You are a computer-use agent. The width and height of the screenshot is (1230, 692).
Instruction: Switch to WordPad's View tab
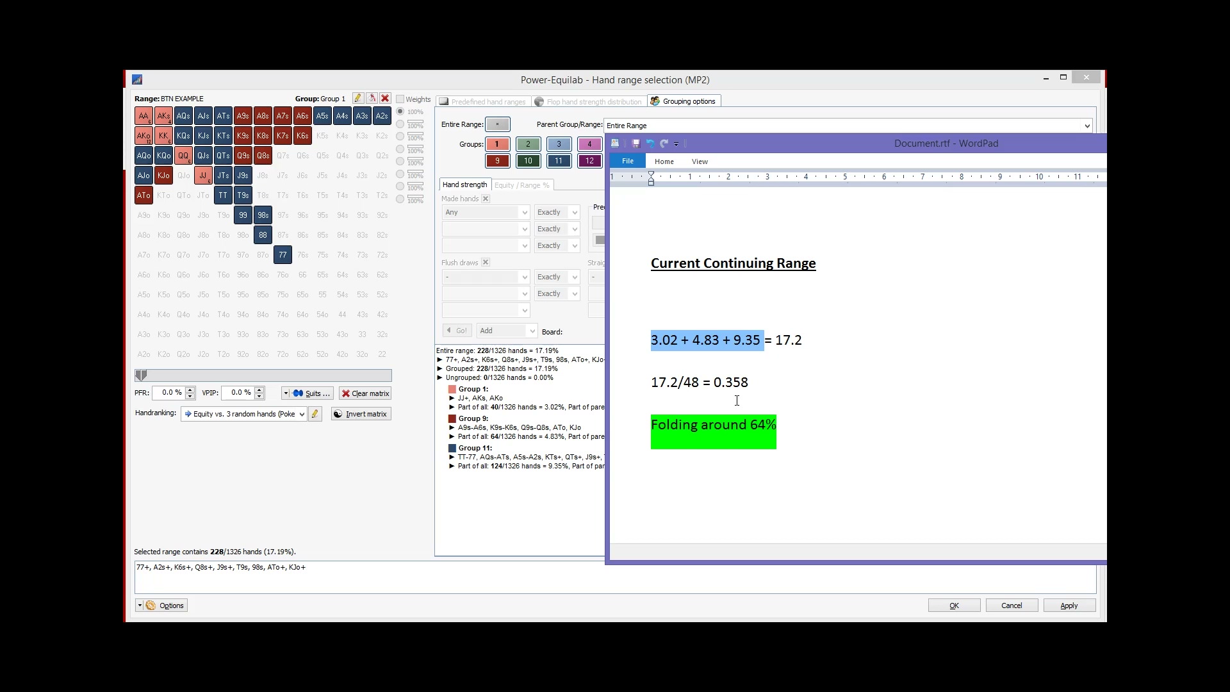(x=700, y=161)
